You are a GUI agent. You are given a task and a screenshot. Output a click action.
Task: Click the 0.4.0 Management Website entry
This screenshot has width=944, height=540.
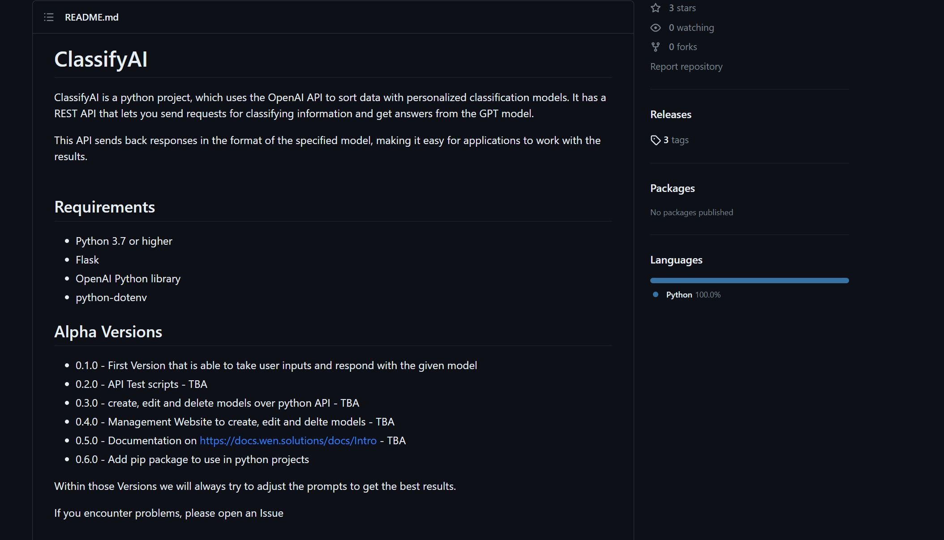pyautogui.click(x=235, y=422)
